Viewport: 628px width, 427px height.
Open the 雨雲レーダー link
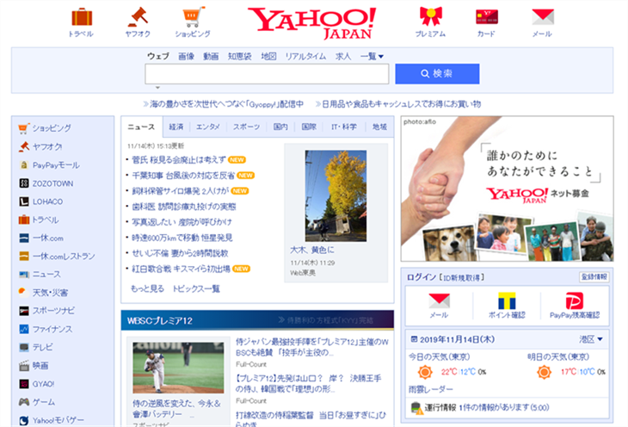click(430, 389)
